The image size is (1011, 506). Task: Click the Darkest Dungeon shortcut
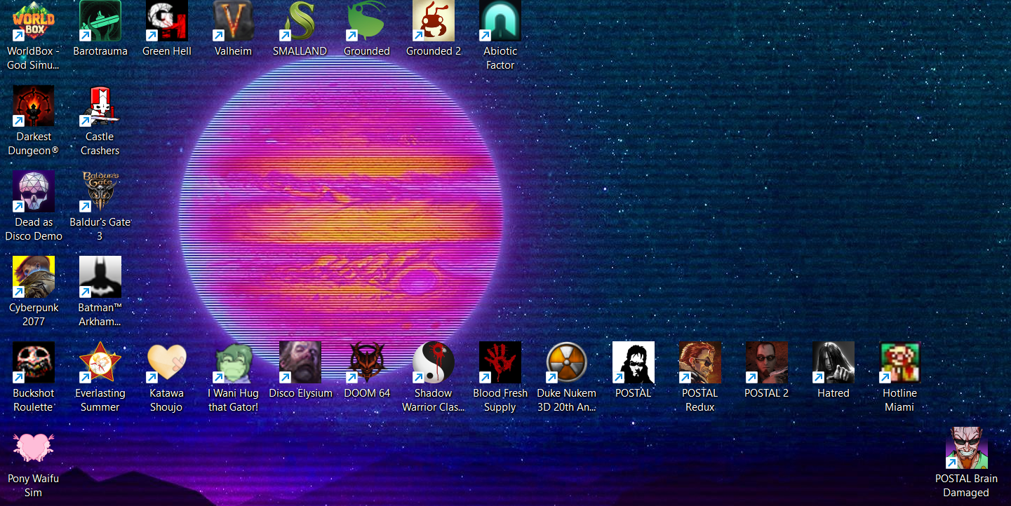[x=34, y=107]
